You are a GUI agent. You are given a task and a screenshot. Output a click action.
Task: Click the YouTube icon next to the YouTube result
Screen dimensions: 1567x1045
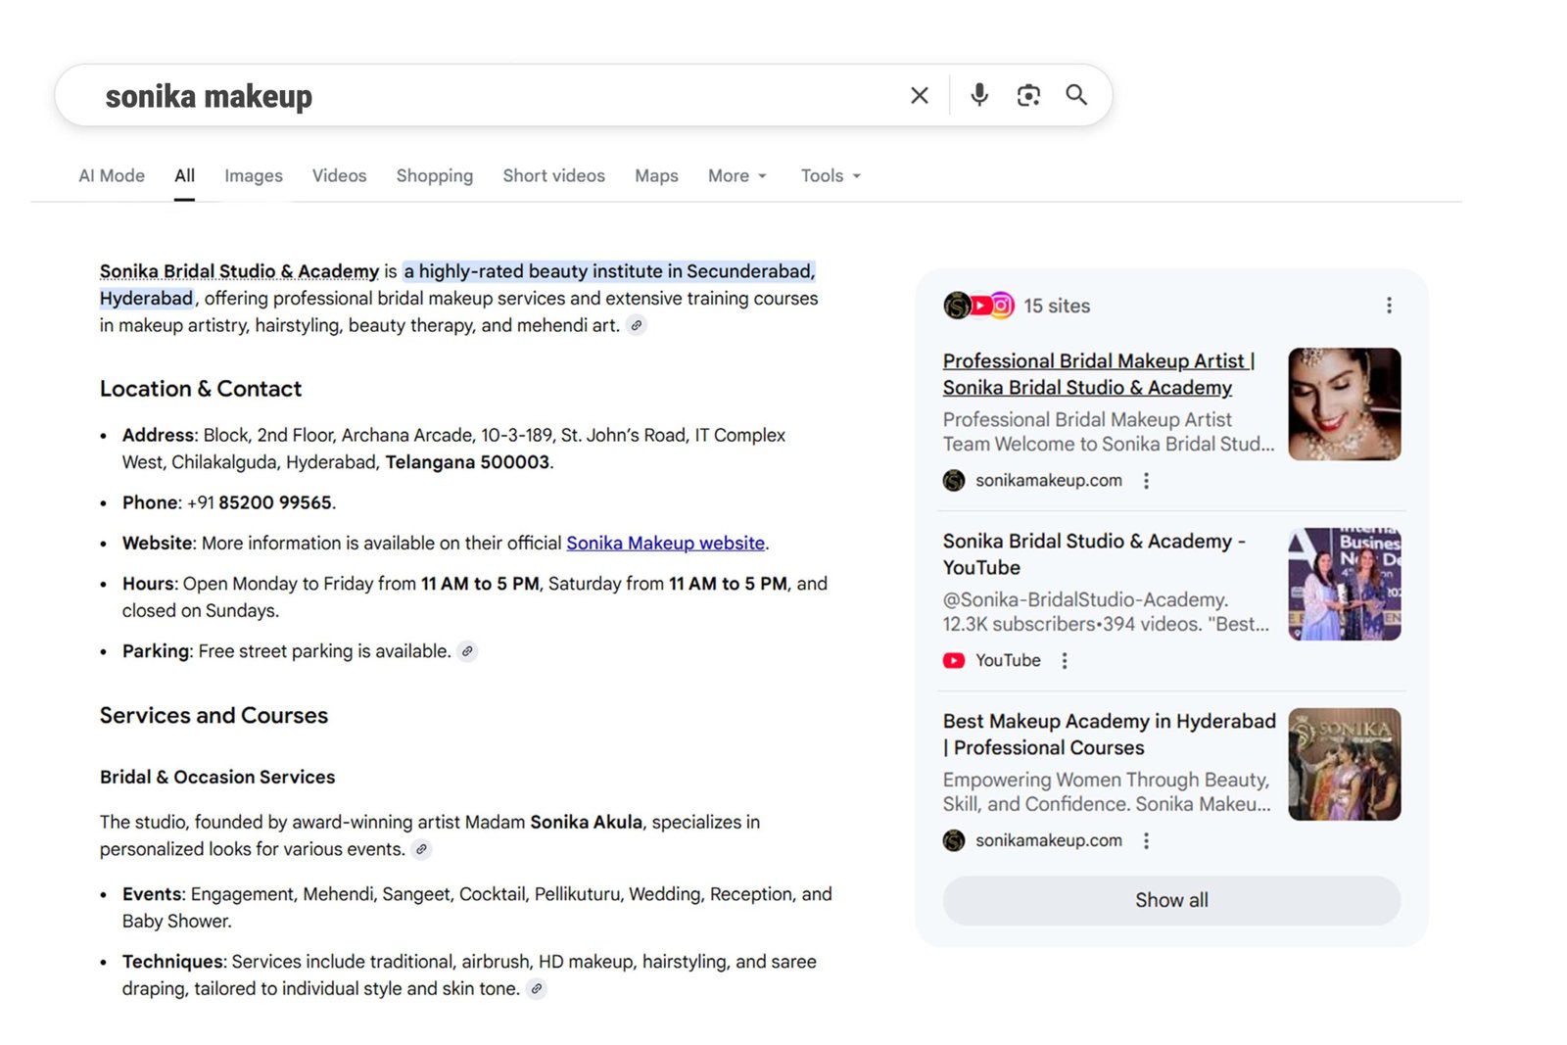[952, 660]
